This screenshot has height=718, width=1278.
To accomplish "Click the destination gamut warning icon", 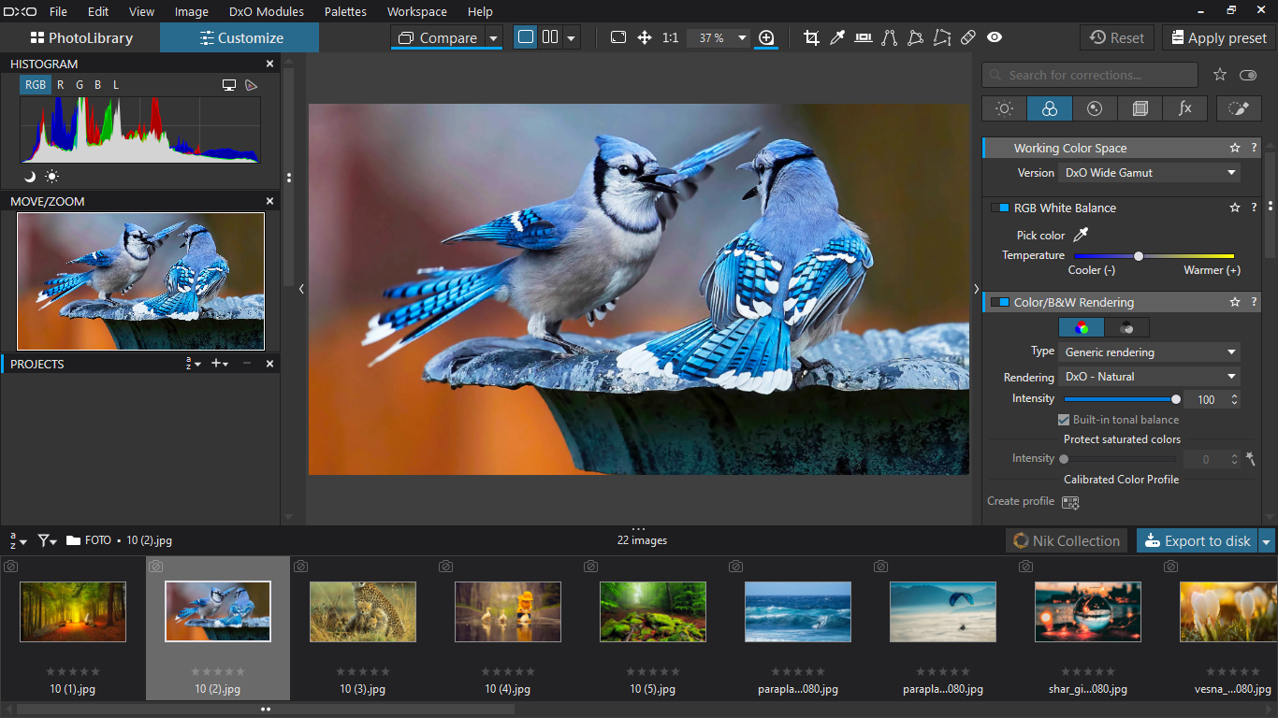I will [251, 85].
